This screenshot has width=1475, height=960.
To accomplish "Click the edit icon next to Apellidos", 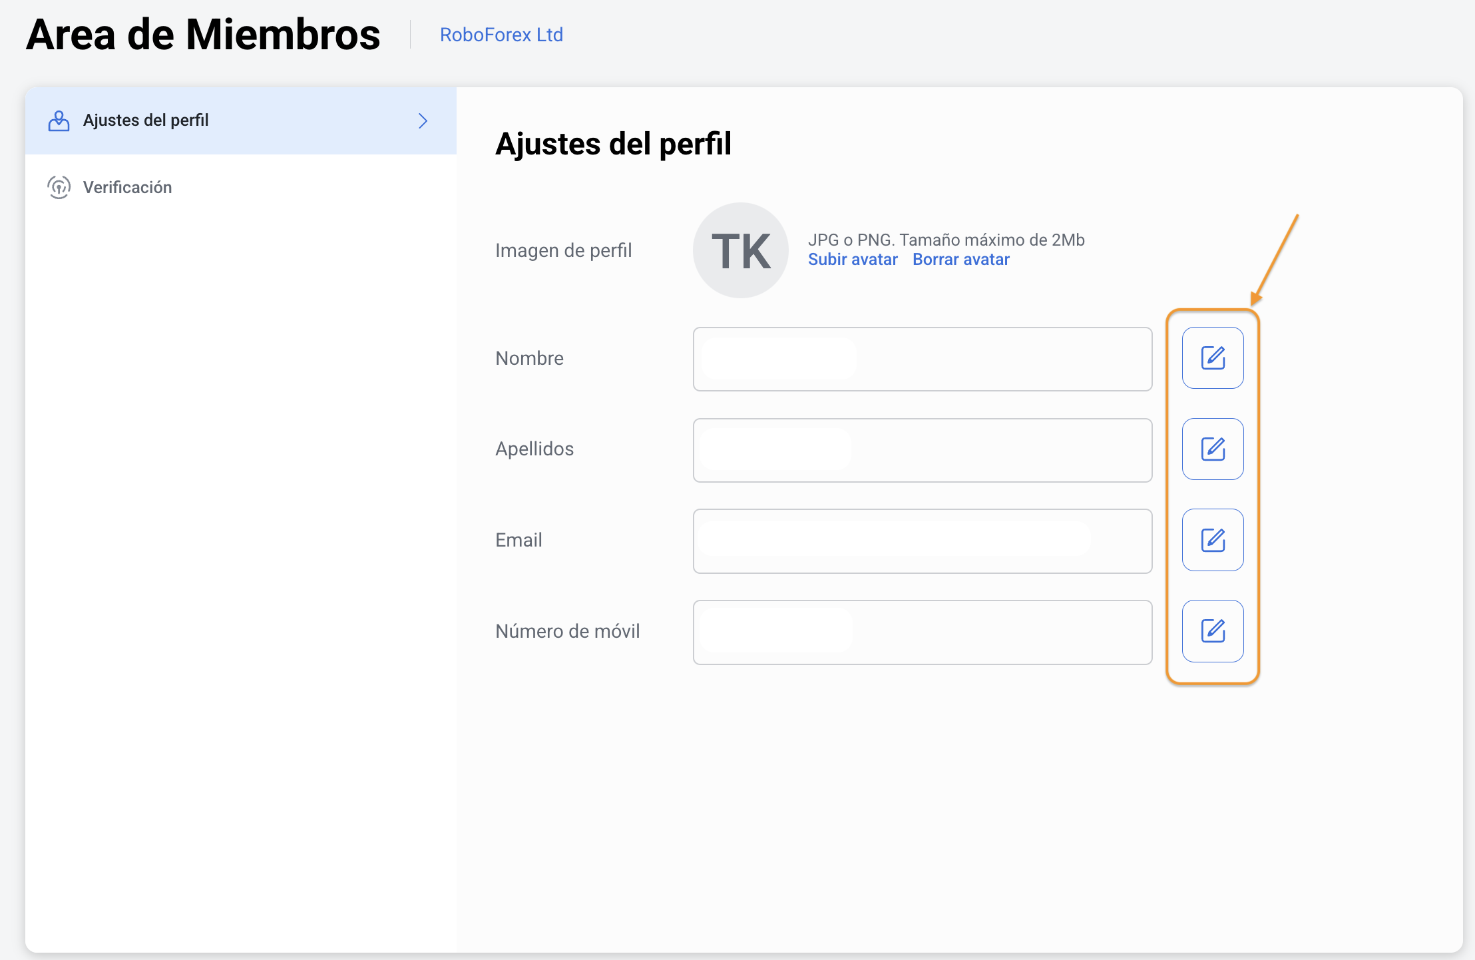I will click(1212, 449).
